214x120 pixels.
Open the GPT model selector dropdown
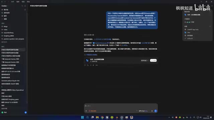144,111
